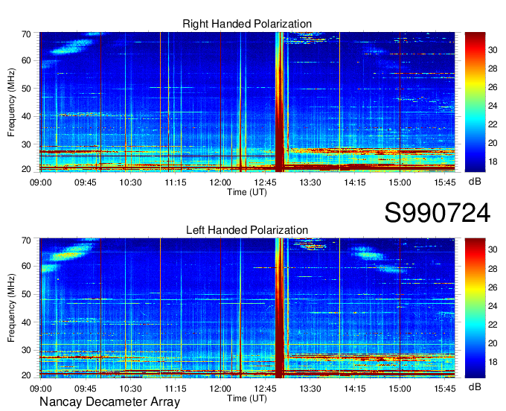Click the 40 MHz tick on Right Handed plot
The height and width of the screenshot is (411, 506).
(x=26, y=116)
